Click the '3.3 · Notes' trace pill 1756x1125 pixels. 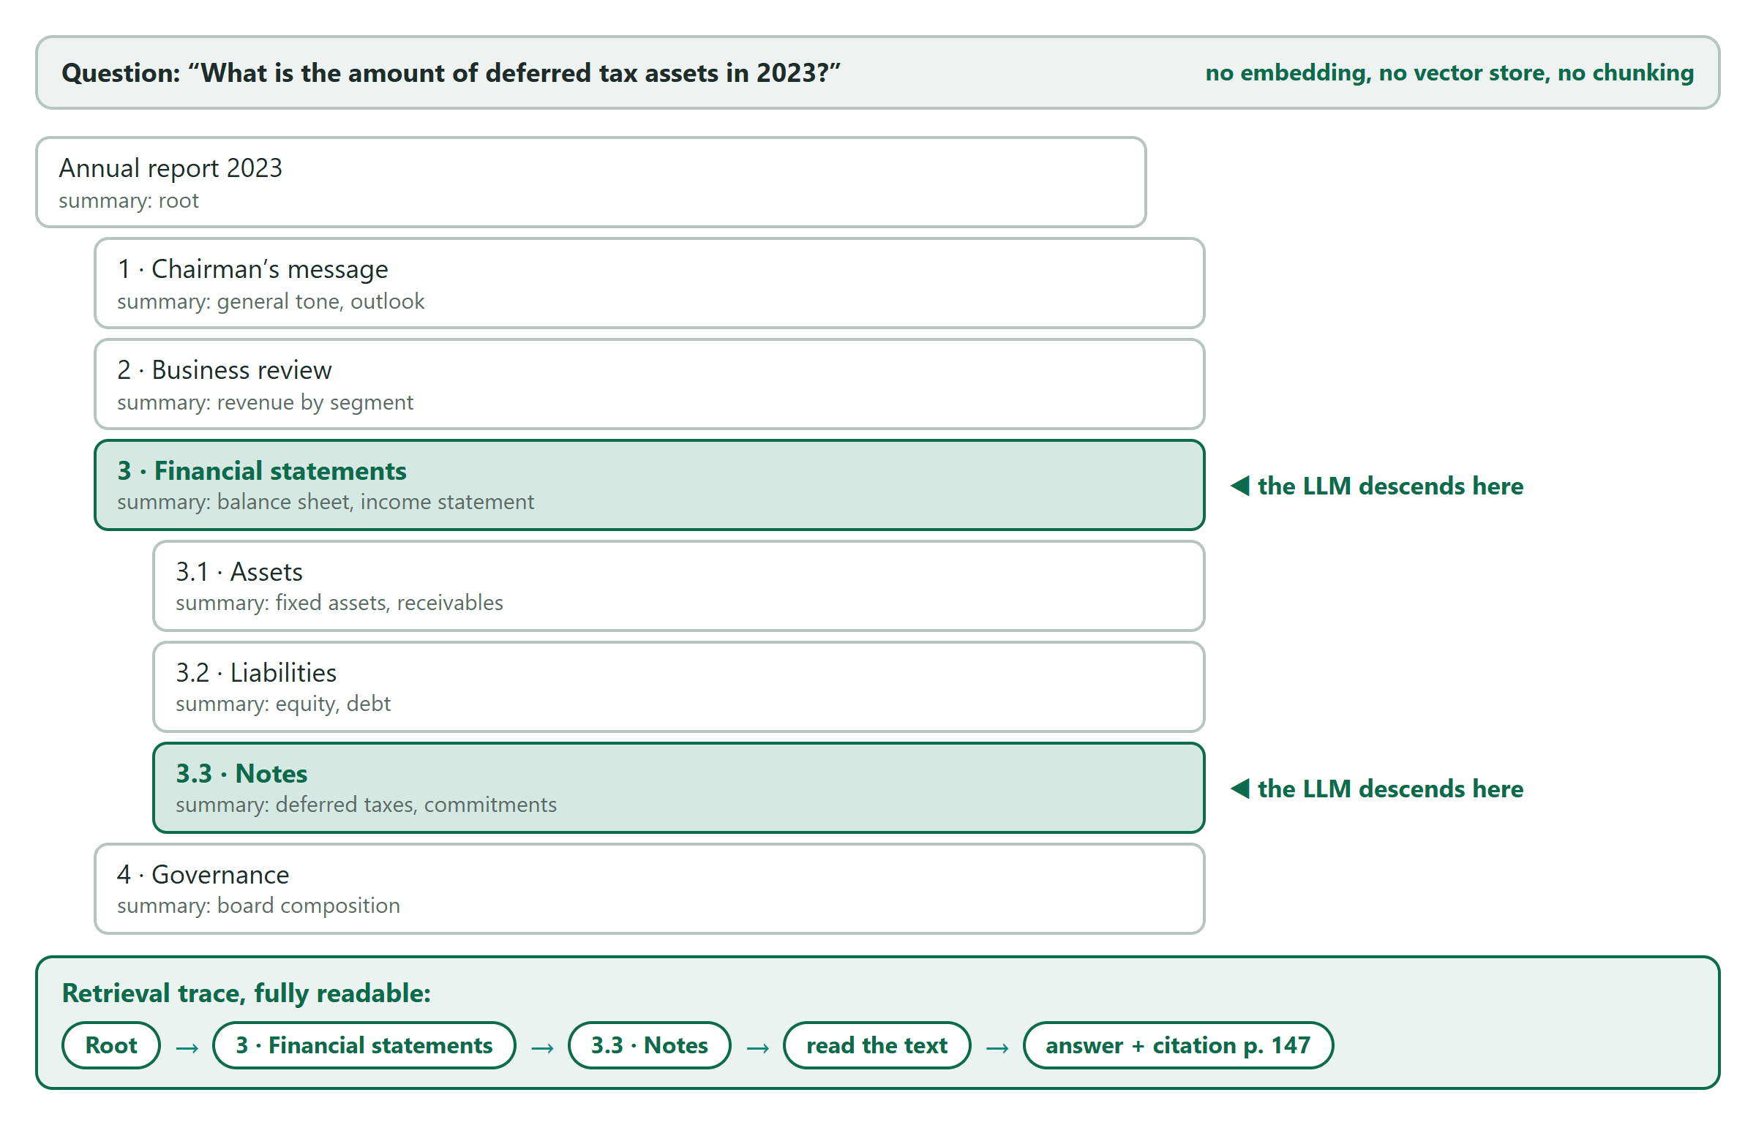tap(650, 1045)
